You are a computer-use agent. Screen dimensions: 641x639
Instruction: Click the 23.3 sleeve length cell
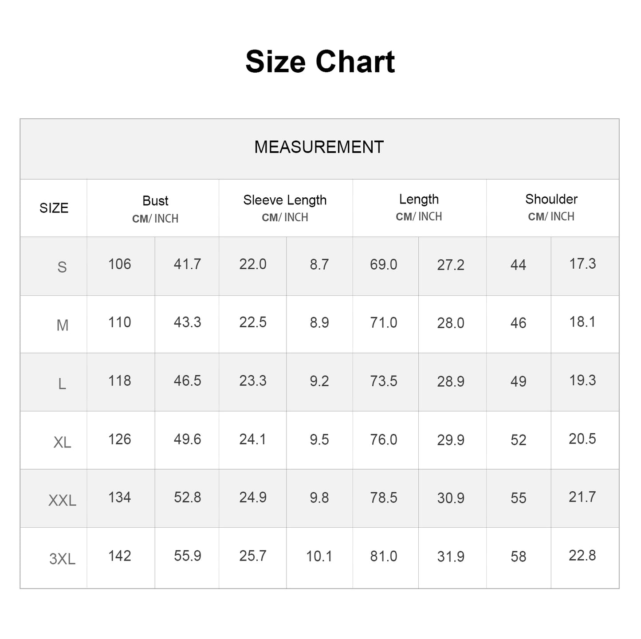(x=253, y=381)
